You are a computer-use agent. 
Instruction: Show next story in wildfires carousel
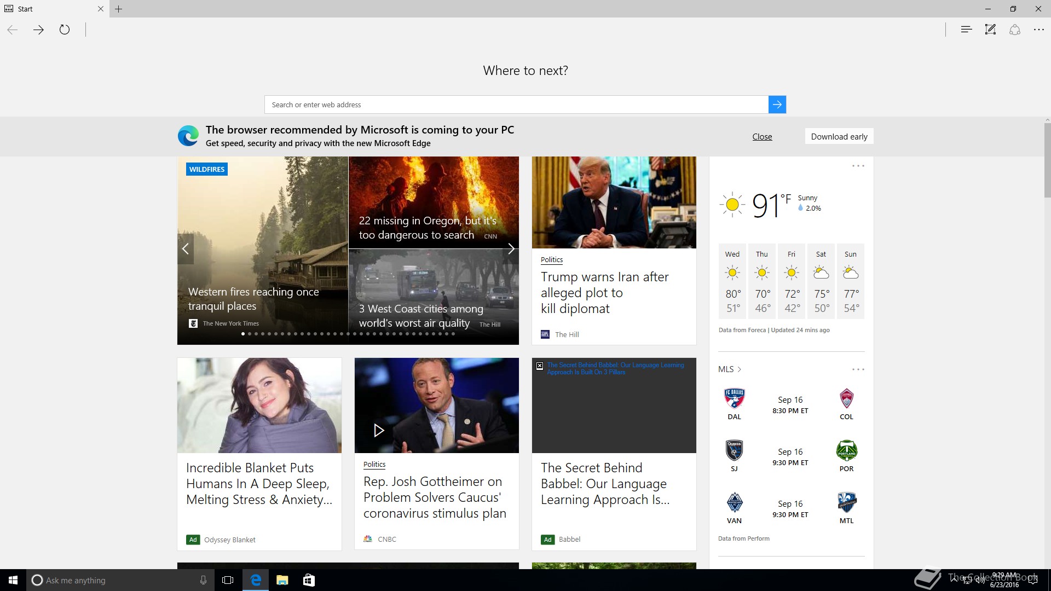tap(511, 249)
